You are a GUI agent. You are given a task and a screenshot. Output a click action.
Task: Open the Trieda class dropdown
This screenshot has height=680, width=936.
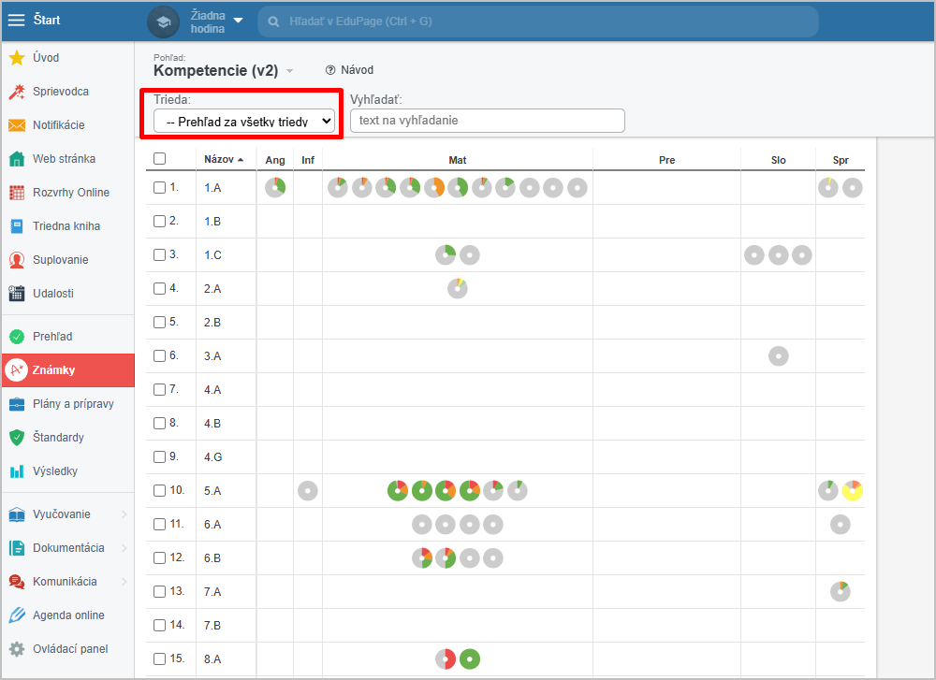244,121
